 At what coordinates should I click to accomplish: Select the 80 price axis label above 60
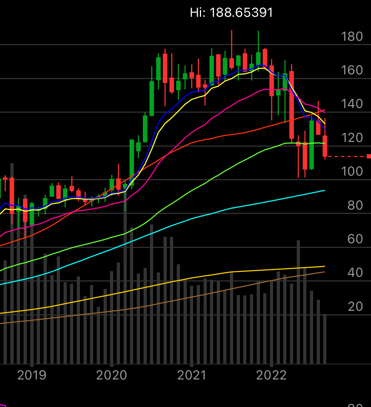tap(355, 205)
